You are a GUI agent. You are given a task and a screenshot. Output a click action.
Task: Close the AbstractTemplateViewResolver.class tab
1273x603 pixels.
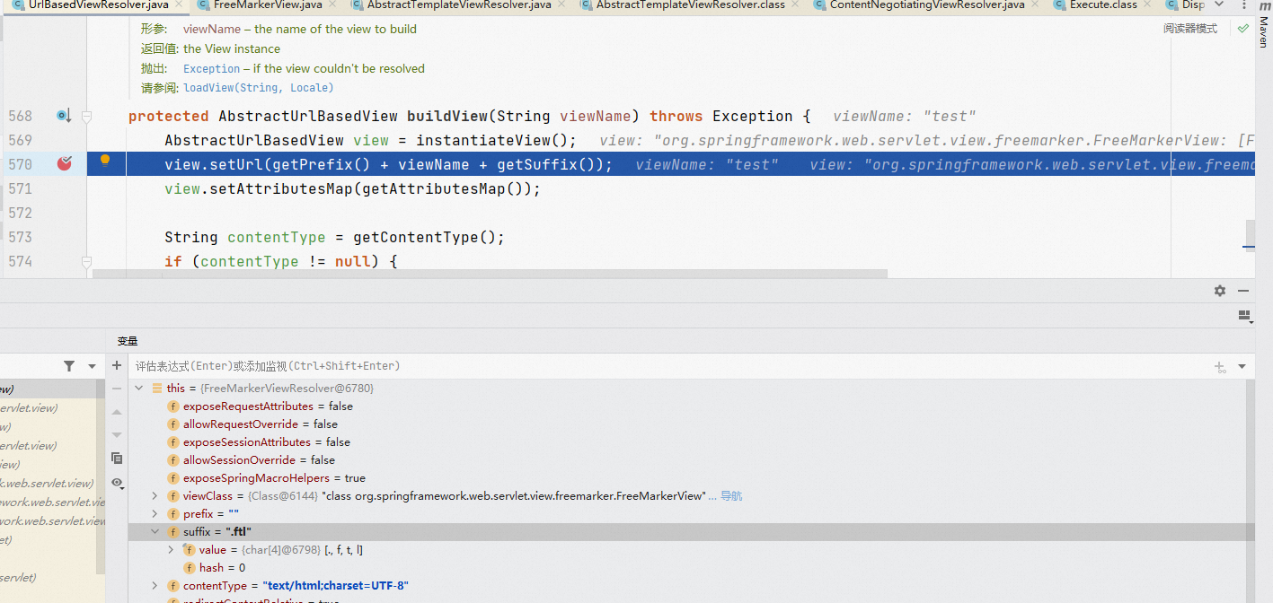point(793,5)
